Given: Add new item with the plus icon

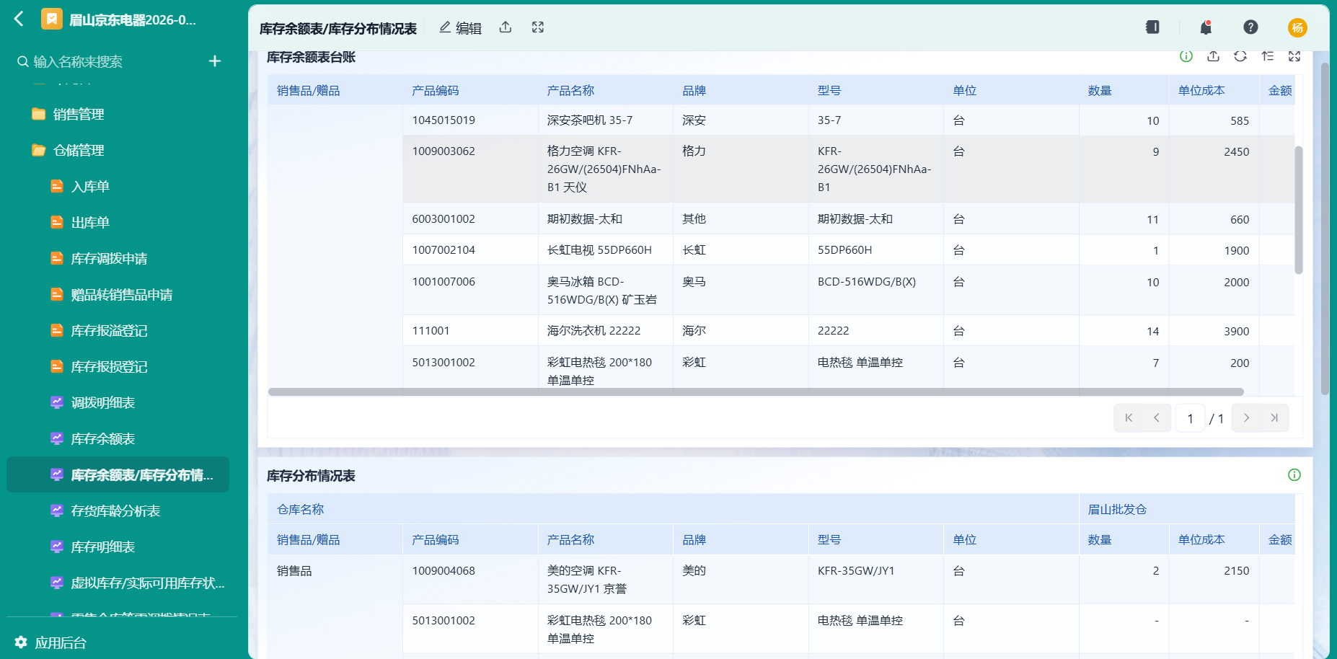Looking at the screenshot, I should coord(215,61).
